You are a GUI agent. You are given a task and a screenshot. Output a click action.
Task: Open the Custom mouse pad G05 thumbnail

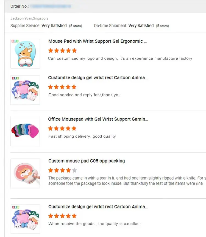point(25,173)
